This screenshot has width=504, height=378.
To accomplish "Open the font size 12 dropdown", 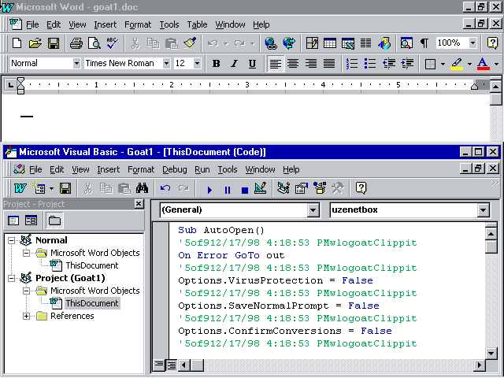I will point(197,63).
